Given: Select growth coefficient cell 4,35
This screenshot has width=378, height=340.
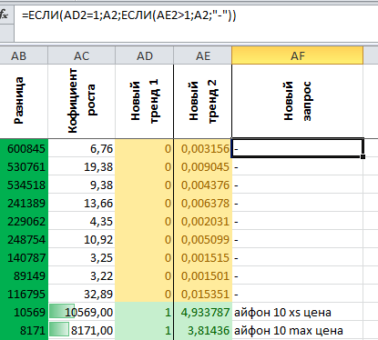Looking at the screenshot, I should tap(81, 221).
